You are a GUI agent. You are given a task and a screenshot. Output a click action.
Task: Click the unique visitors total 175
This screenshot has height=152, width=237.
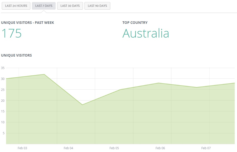click(x=11, y=33)
